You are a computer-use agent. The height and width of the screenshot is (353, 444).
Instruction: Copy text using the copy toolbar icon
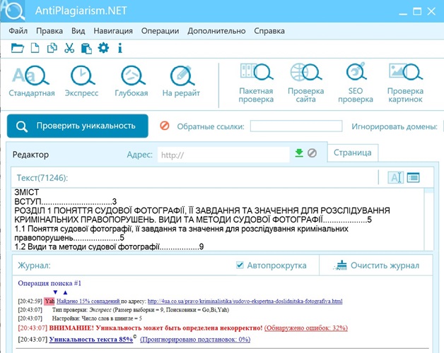coord(52,48)
